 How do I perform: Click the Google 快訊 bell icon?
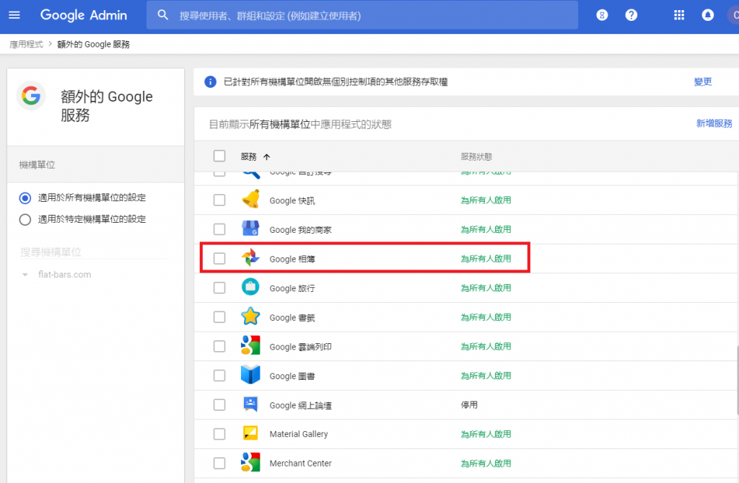pyautogui.click(x=250, y=200)
